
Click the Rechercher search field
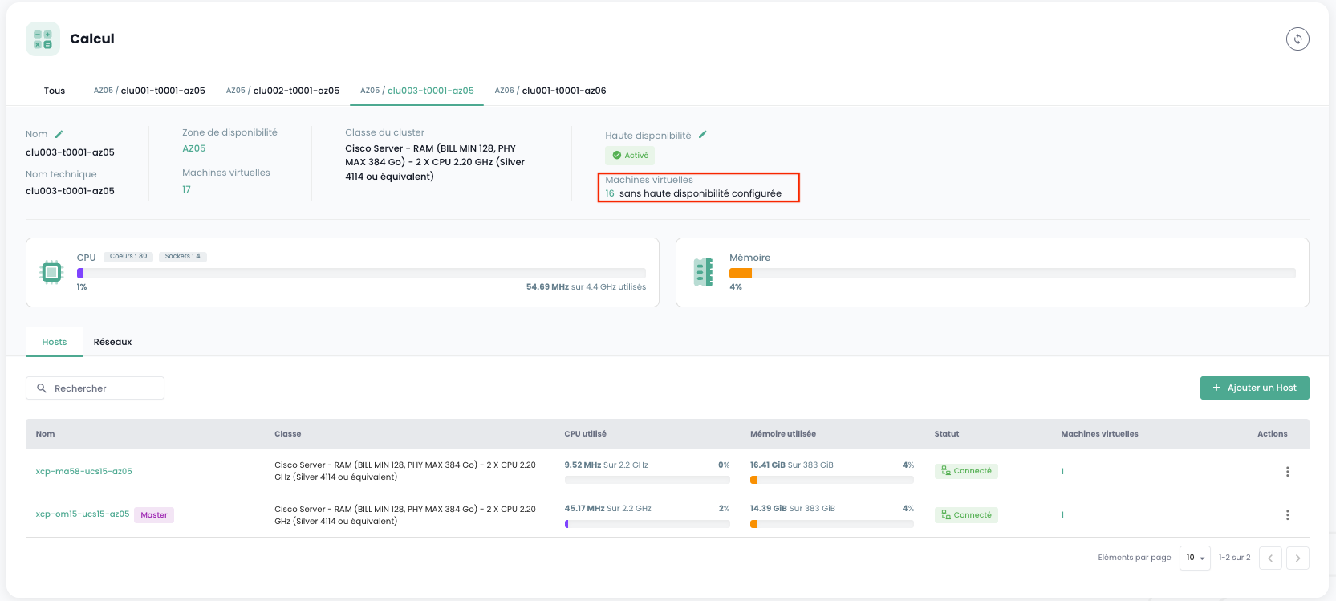[96, 388]
